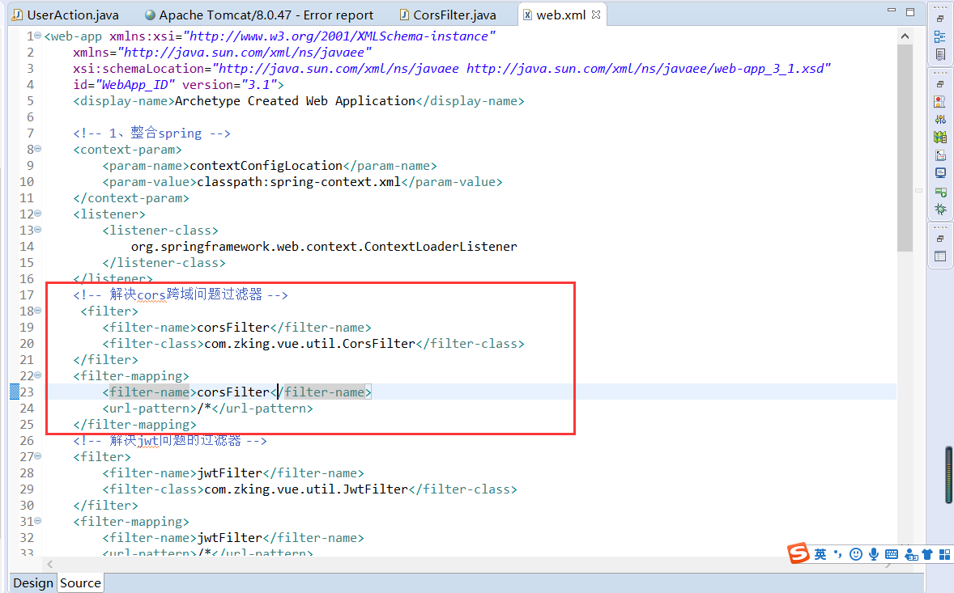Restore the bottom right trim view stack
954x593 pixels.
(x=940, y=238)
